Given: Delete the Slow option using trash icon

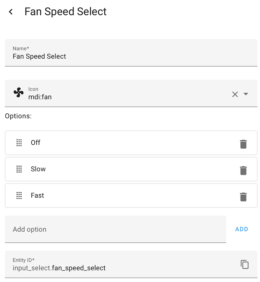Looking at the screenshot, I should pyautogui.click(x=243, y=170).
